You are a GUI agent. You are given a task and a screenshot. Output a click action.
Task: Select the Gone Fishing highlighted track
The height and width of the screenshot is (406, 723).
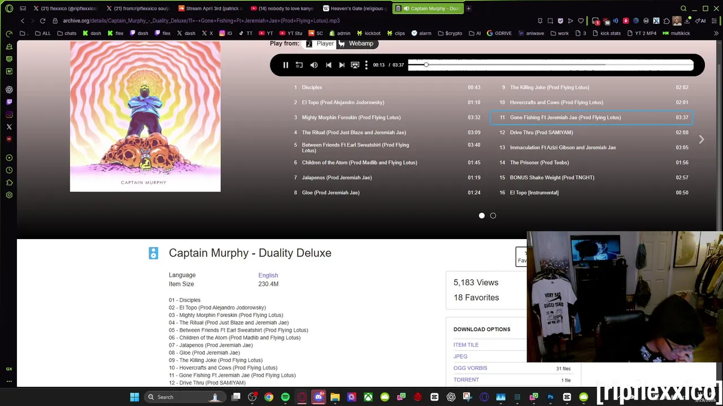point(591,117)
